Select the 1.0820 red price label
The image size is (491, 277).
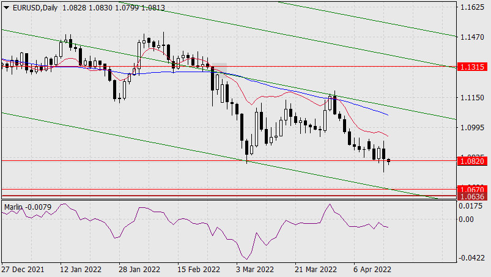[473, 161]
